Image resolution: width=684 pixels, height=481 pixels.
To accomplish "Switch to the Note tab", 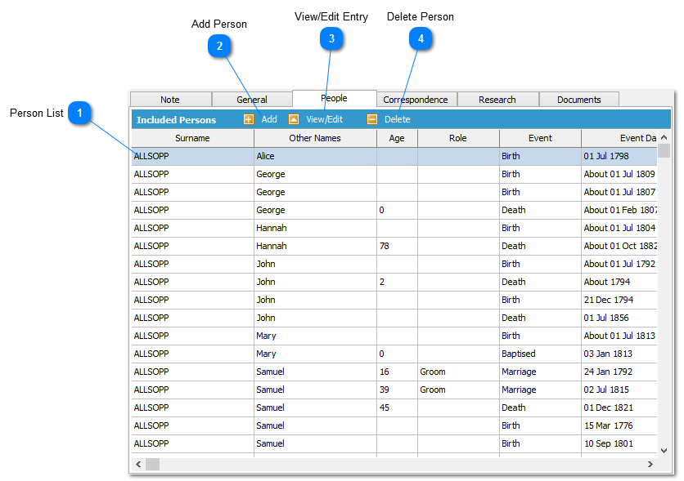I will tap(170, 100).
